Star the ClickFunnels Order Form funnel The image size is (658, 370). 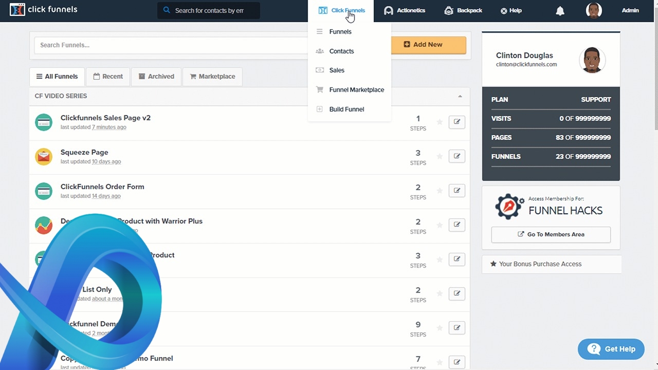(440, 191)
